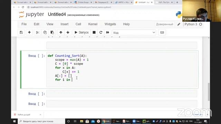
Task: Click the pencil edit icon near Python 3
Action: [x=179, y=24]
